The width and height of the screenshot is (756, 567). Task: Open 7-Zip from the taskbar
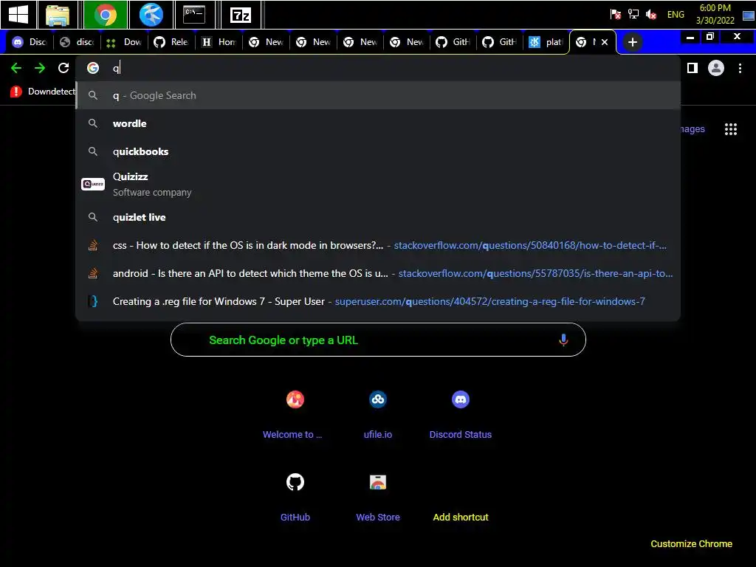[x=241, y=15]
